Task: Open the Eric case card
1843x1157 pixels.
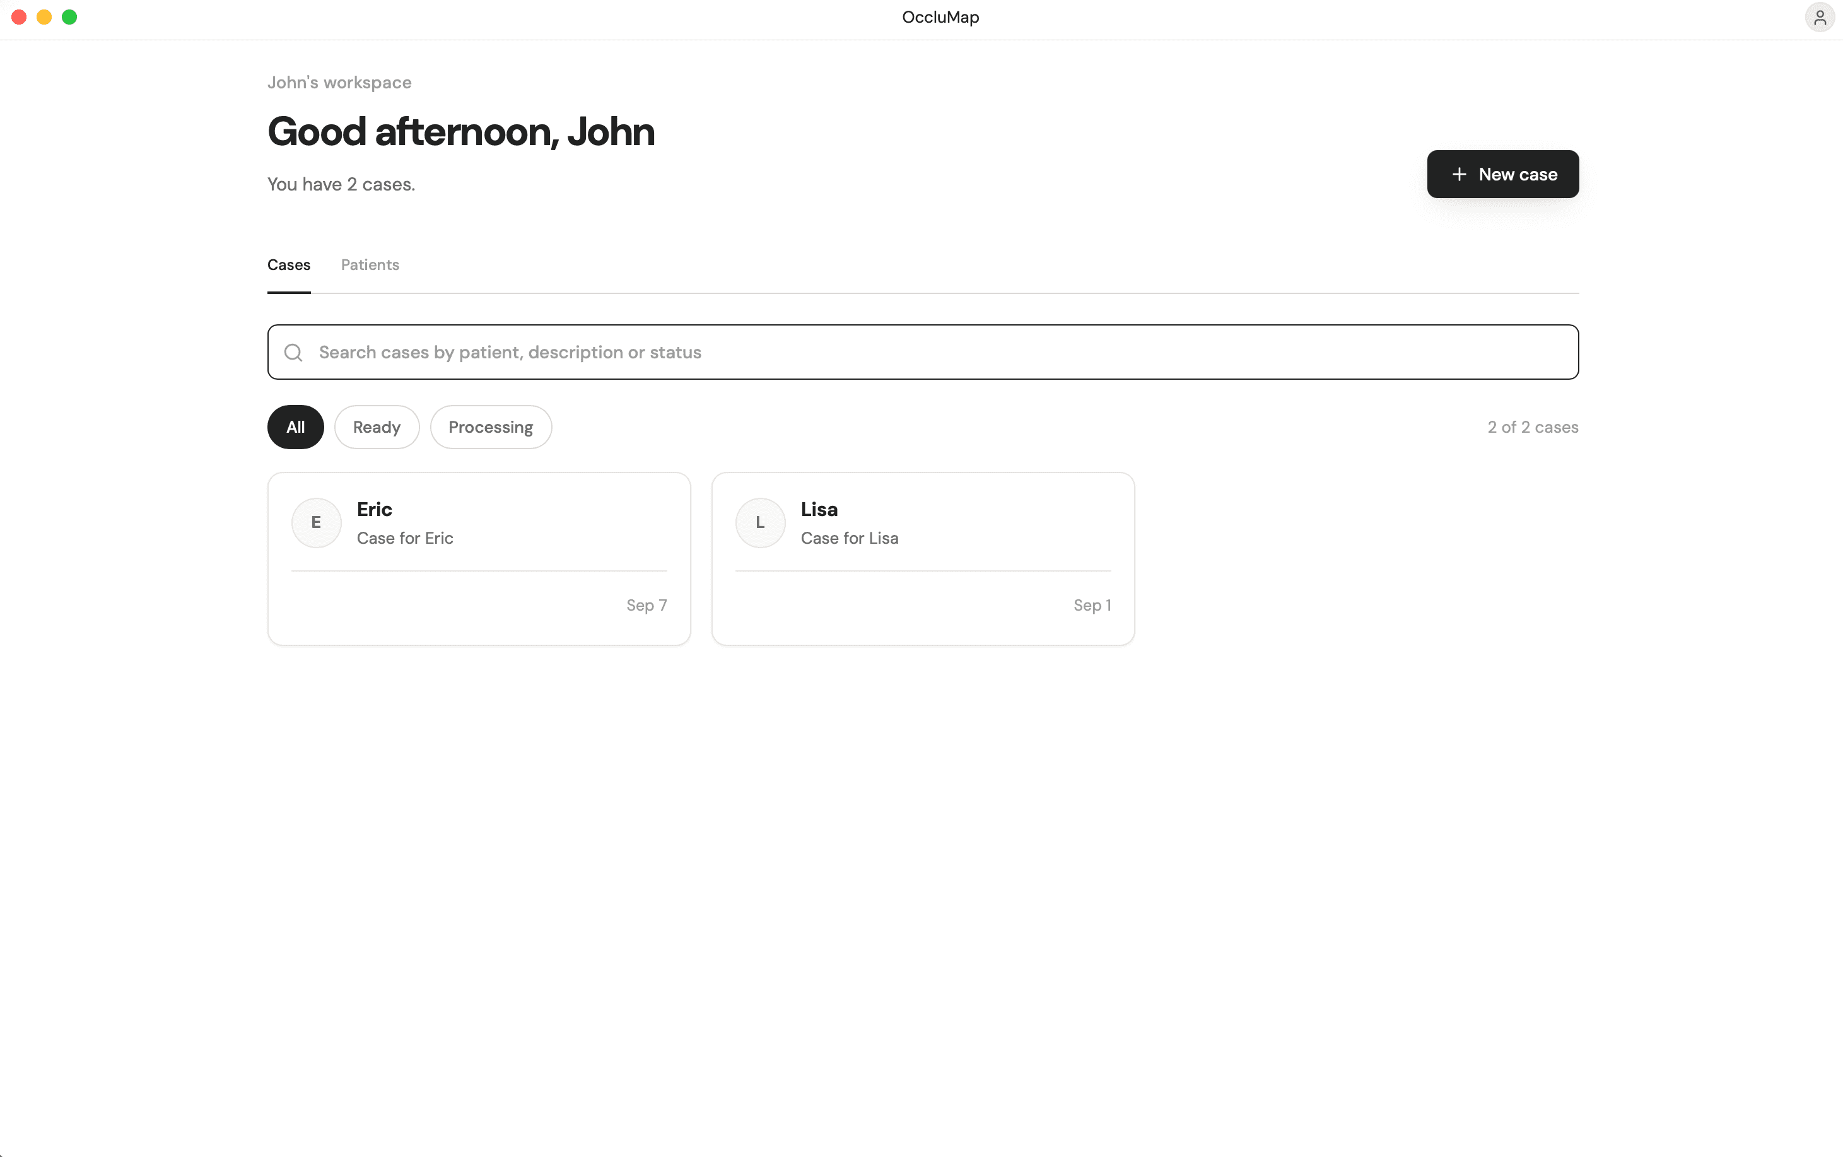Action: click(479, 558)
